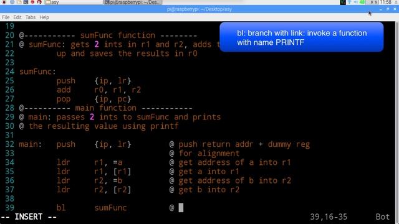Screen dimensions: 399x224
Task: Click the ejecter icon in the tray
Action: [396, 2]
